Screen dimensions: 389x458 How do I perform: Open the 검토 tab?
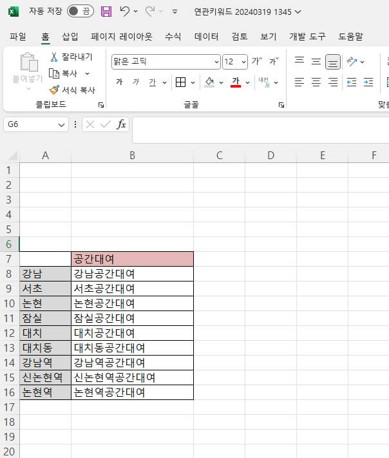click(x=240, y=37)
